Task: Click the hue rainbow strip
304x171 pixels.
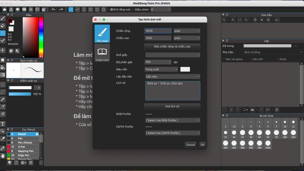Action: tap(41, 37)
